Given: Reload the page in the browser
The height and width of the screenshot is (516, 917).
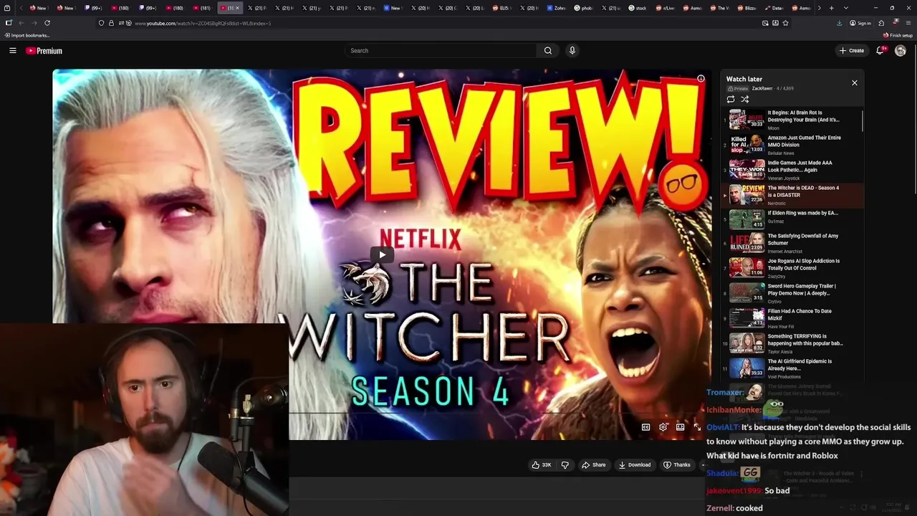Looking at the screenshot, I should pos(47,23).
